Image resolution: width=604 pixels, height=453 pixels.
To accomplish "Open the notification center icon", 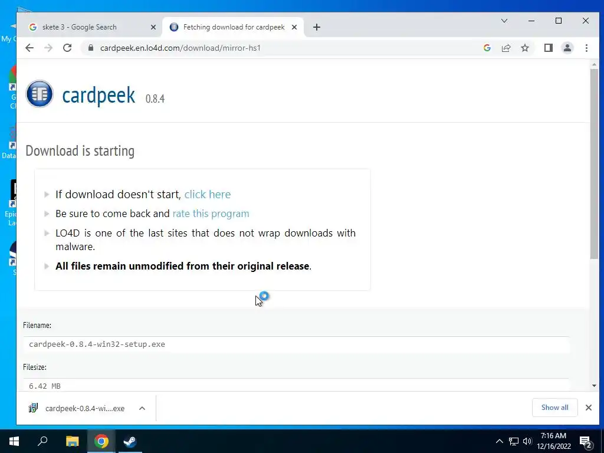I will [586, 441].
